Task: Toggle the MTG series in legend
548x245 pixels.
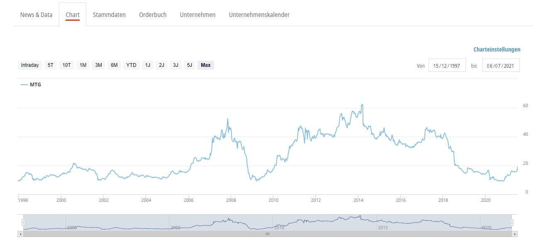Action: pos(31,85)
